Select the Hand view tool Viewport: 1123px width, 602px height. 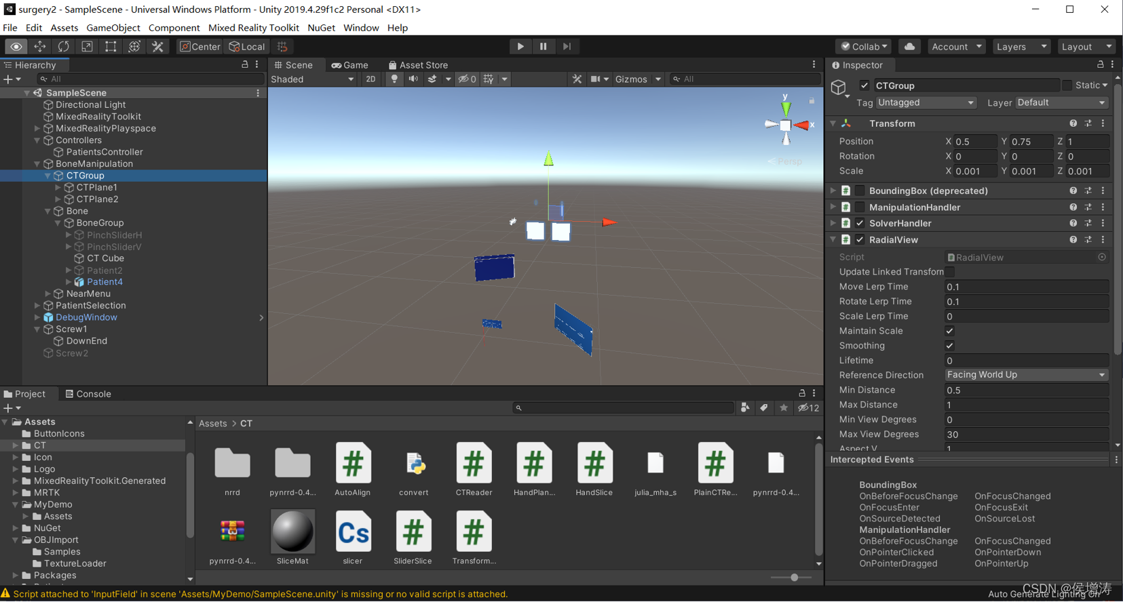(16, 47)
